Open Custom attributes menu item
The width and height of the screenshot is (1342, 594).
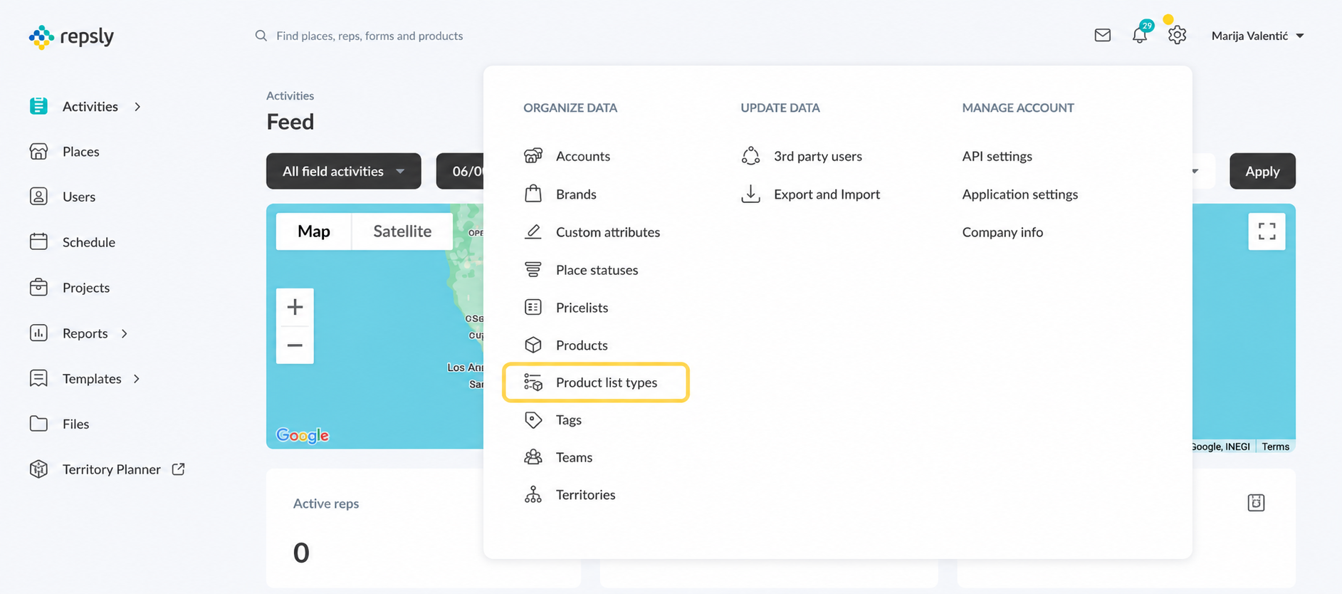coord(607,231)
